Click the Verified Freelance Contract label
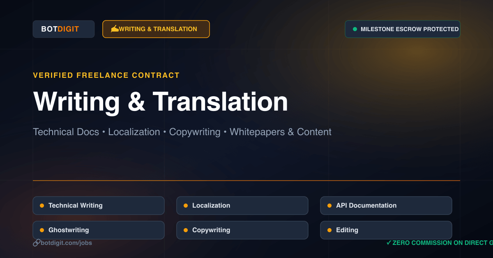The width and height of the screenshot is (493, 258). coord(106,75)
